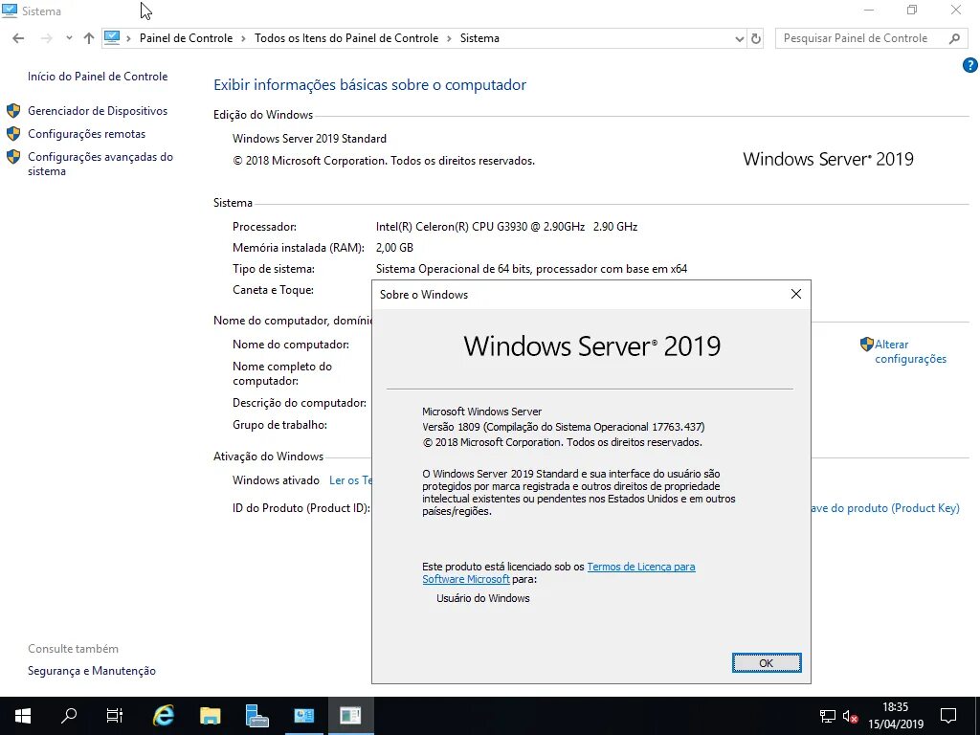Open the Windows Start menu
This screenshot has height=735, width=980.
(23, 716)
